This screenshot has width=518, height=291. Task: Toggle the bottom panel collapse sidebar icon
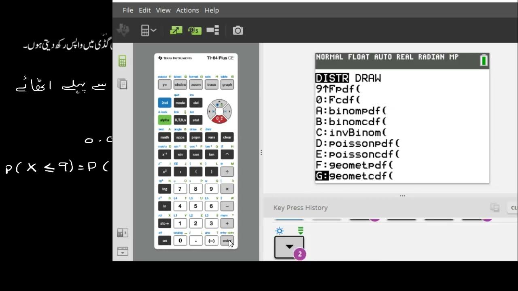click(122, 251)
